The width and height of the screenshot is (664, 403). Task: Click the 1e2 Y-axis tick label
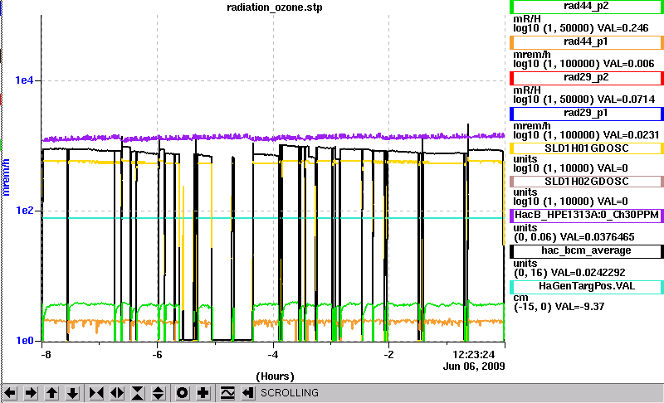tap(24, 210)
